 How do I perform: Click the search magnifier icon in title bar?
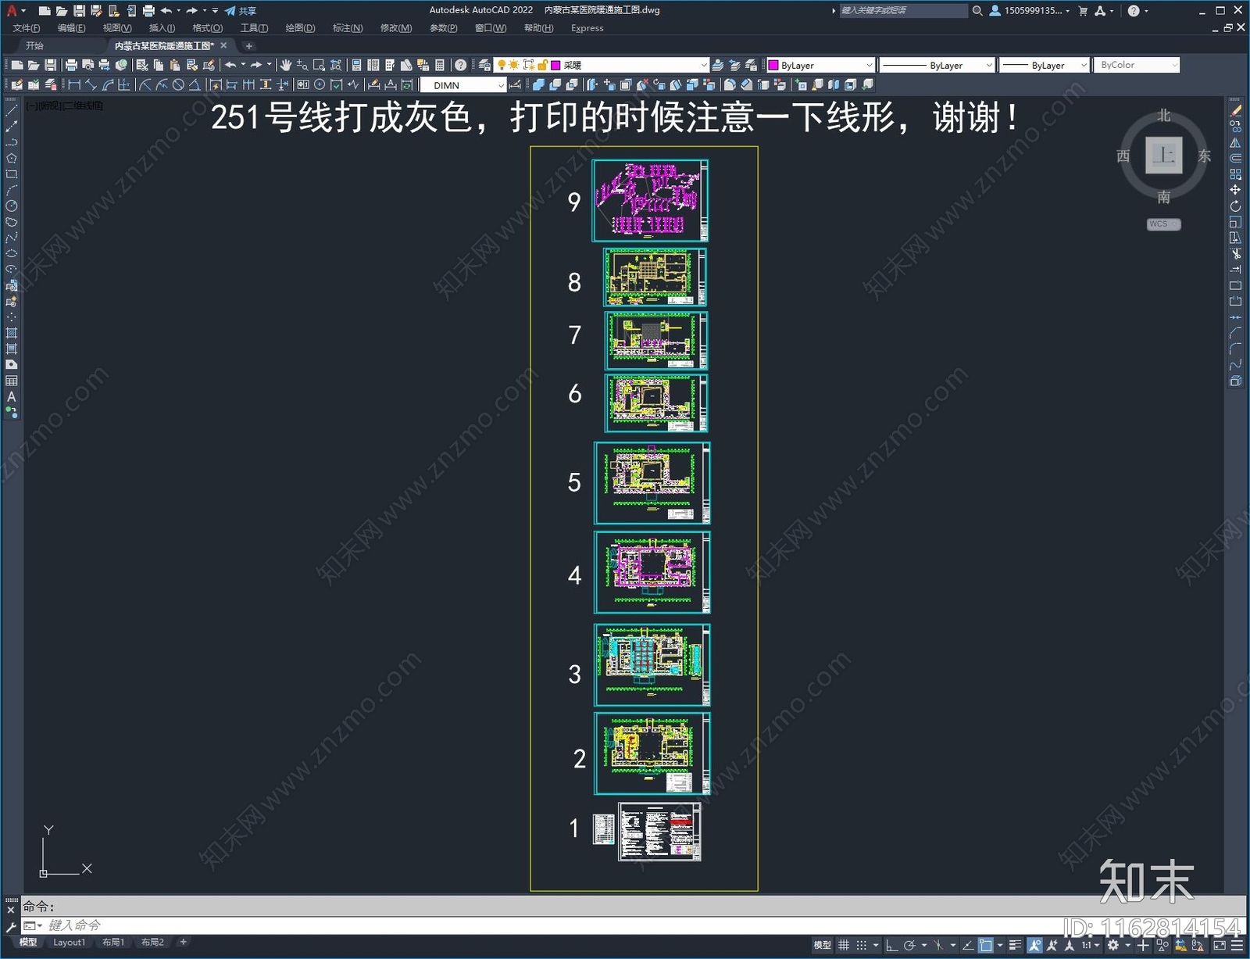coord(977,11)
